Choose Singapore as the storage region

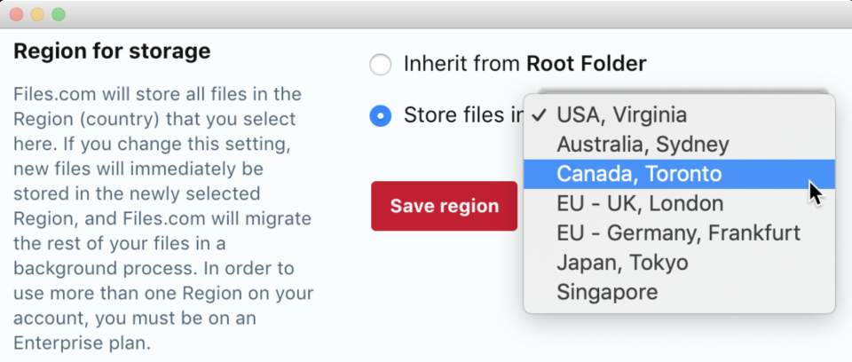607,292
